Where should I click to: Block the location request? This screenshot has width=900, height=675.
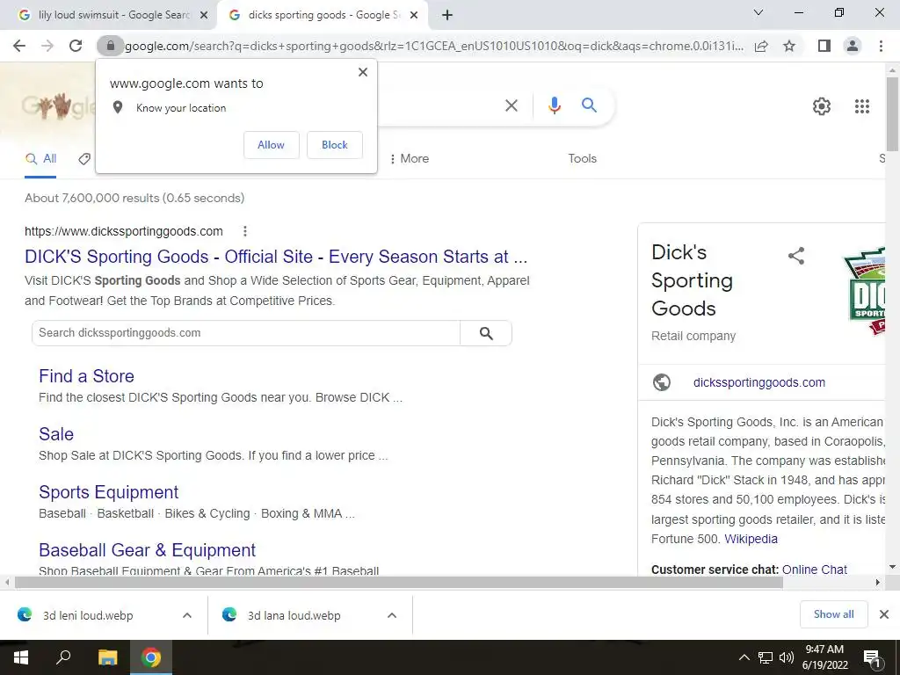click(335, 145)
